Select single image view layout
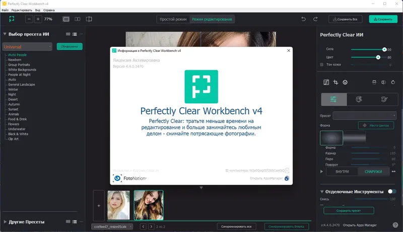 tap(66, 19)
